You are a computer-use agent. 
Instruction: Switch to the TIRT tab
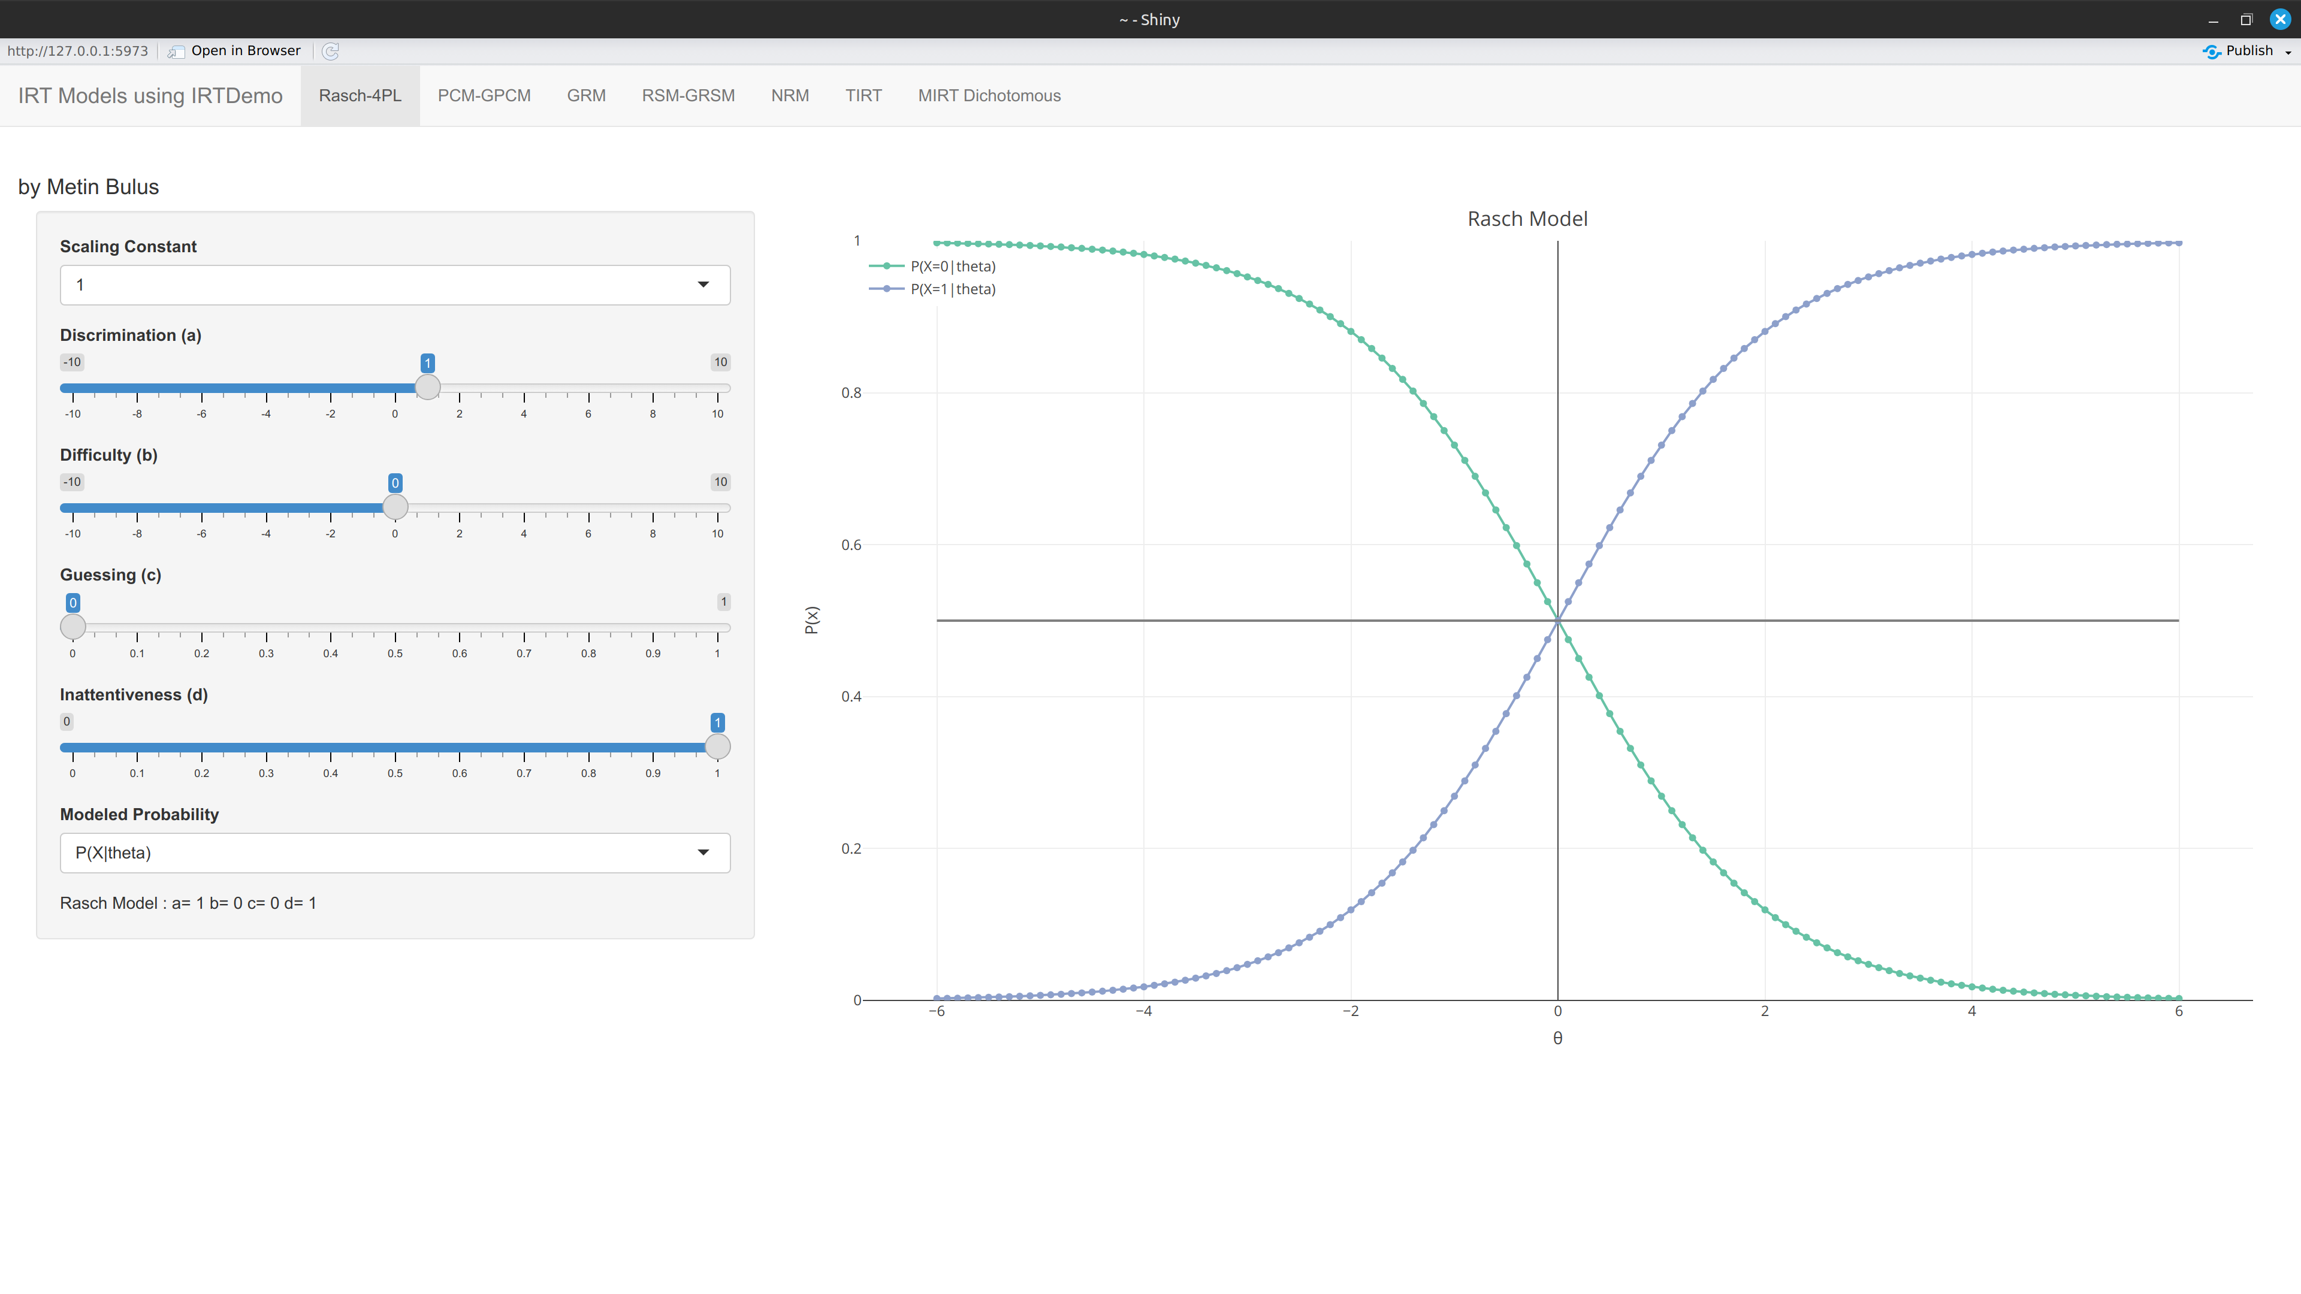click(x=863, y=96)
